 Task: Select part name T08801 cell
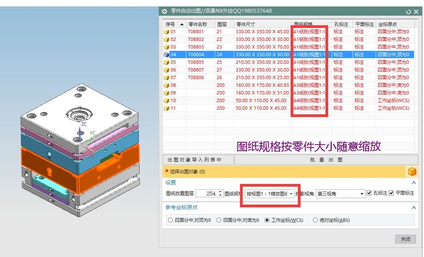(196, 32)
